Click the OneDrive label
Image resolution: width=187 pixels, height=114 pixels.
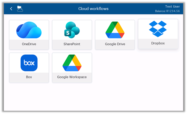pyautogui.click(x=29, y=44)
